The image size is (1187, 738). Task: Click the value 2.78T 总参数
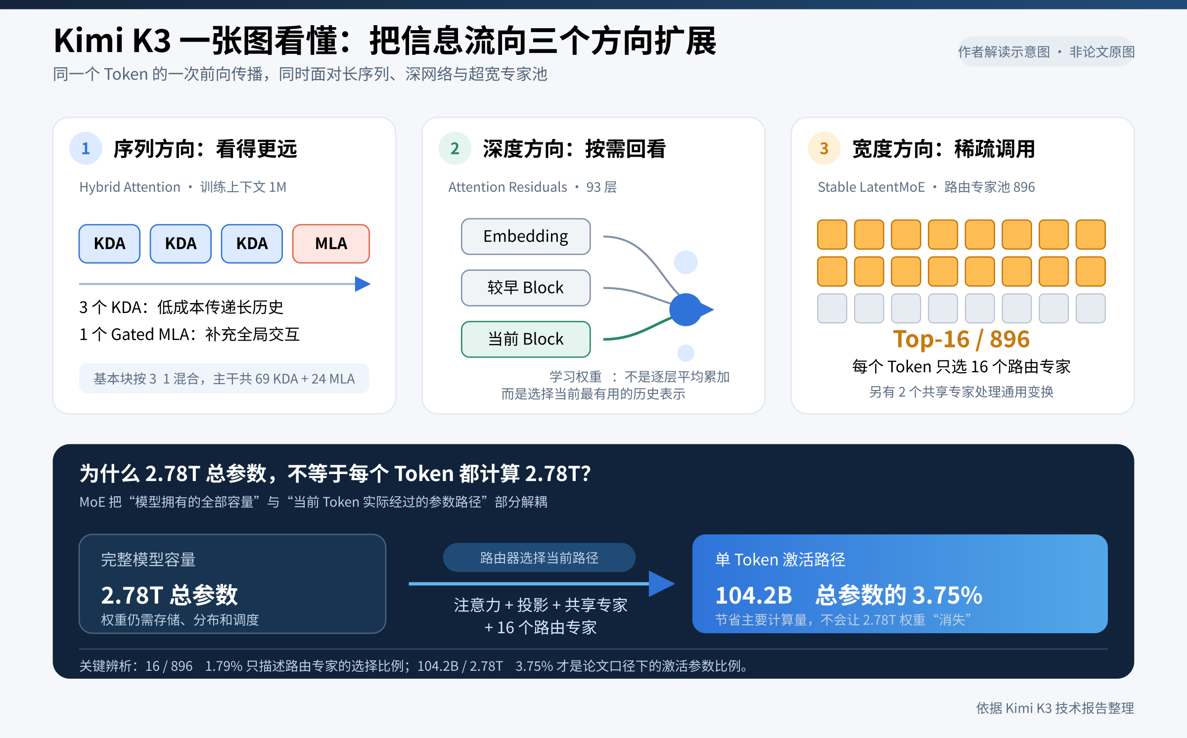(x=170, y=595)
